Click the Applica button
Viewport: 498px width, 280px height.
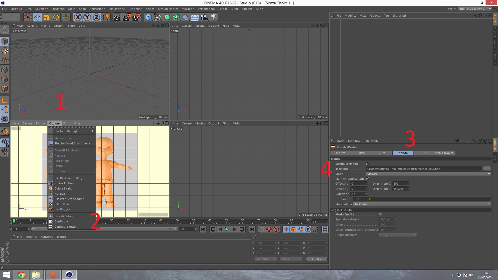316,259
